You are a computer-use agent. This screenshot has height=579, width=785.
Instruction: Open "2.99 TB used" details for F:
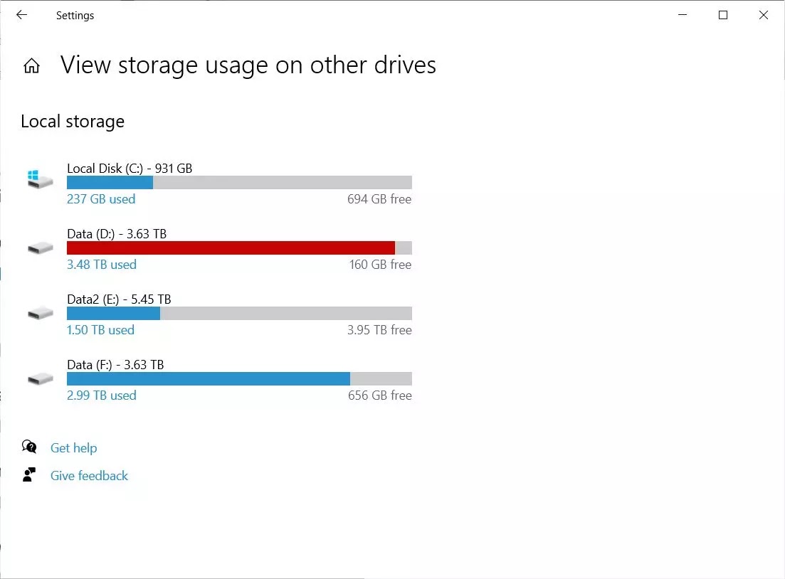101,395
